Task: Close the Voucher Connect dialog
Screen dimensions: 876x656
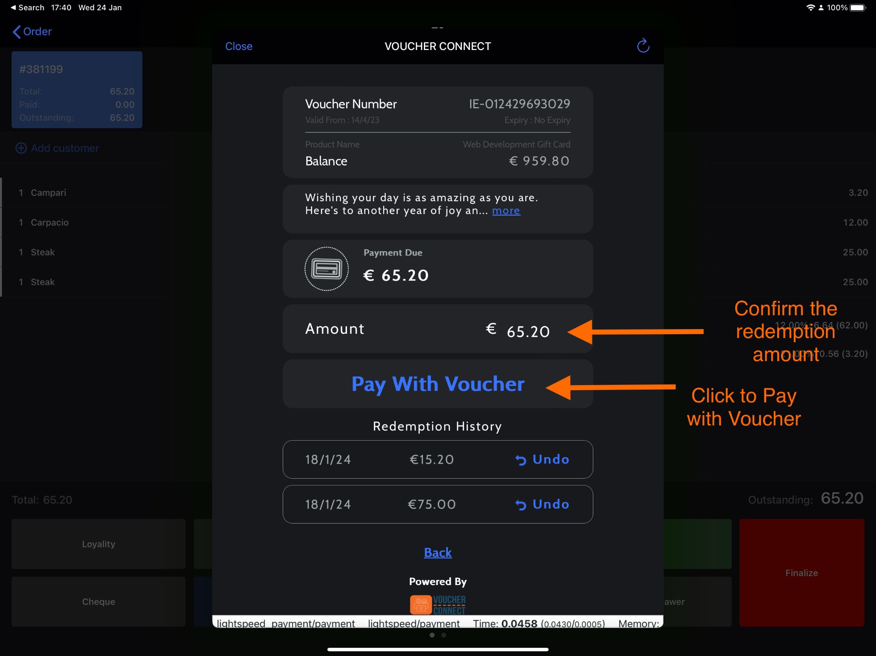Action: coord(239,46)
